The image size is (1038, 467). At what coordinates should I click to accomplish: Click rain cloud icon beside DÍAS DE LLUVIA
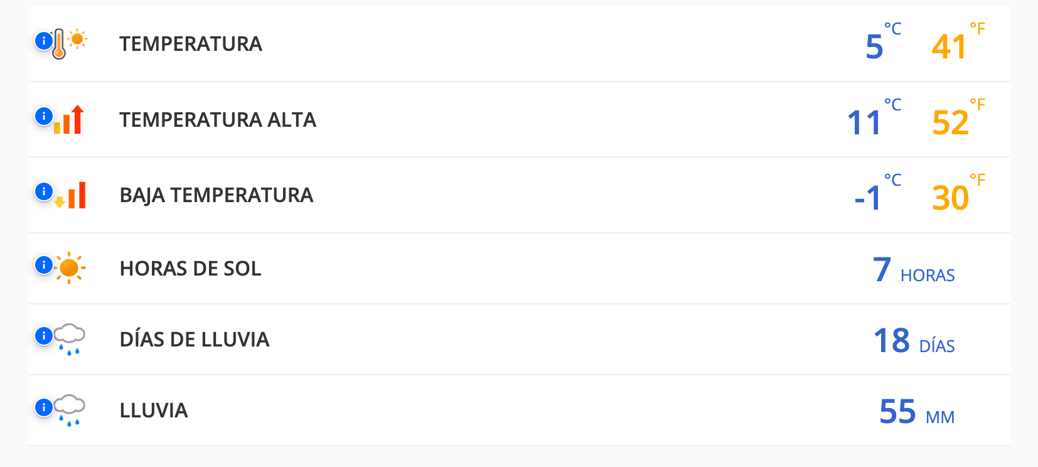(70, 340)
